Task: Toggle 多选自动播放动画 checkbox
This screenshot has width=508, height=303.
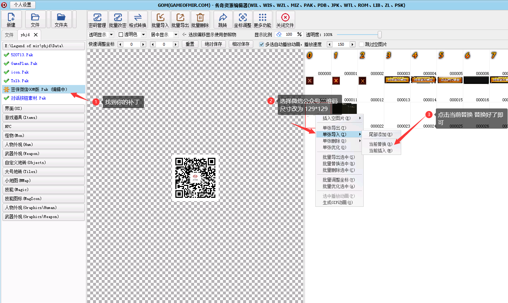Action: pos(262,44)
